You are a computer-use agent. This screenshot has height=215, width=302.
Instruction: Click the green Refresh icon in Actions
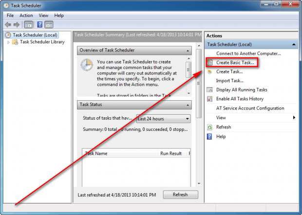(x=209, y=127)
